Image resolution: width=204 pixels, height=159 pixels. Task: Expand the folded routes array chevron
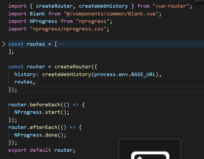pos(4,44)
